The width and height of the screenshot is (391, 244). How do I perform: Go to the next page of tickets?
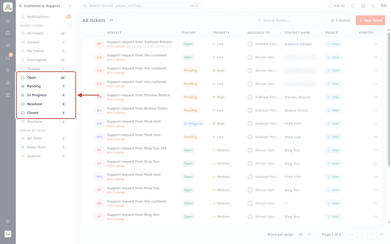click(371, 234)
